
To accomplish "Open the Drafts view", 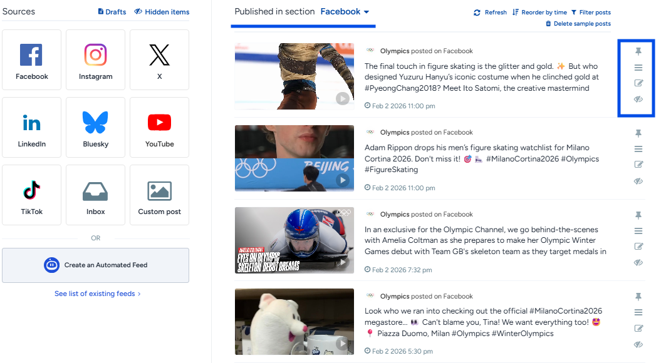I will point(112,12).
